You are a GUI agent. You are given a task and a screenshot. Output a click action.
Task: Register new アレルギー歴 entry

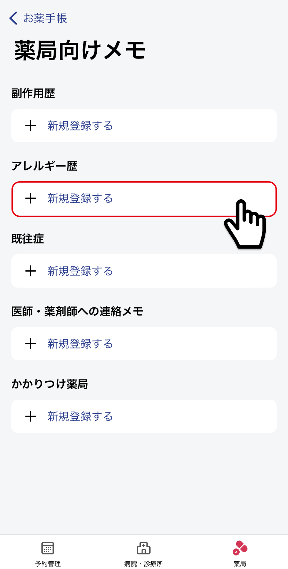coord(80,198)
